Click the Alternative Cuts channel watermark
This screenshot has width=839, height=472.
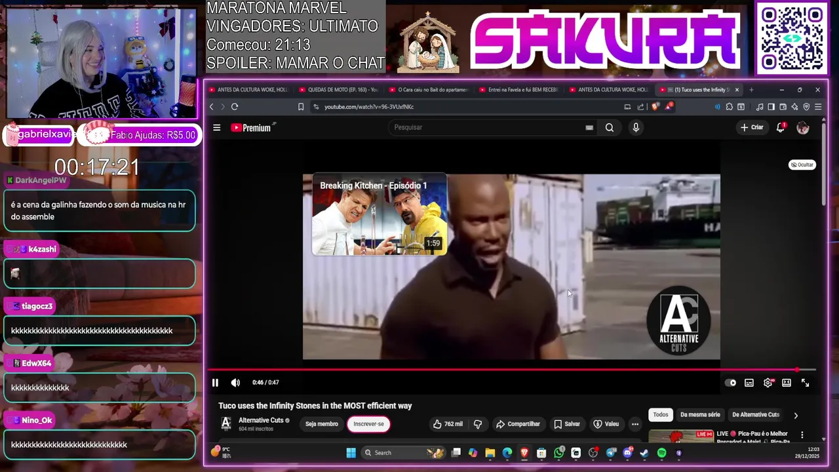click(678, 321)
